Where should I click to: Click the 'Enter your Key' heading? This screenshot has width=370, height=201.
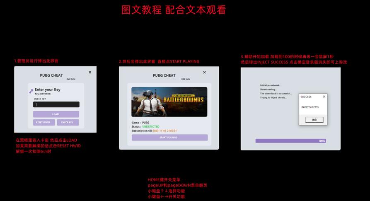pos(47,90)
